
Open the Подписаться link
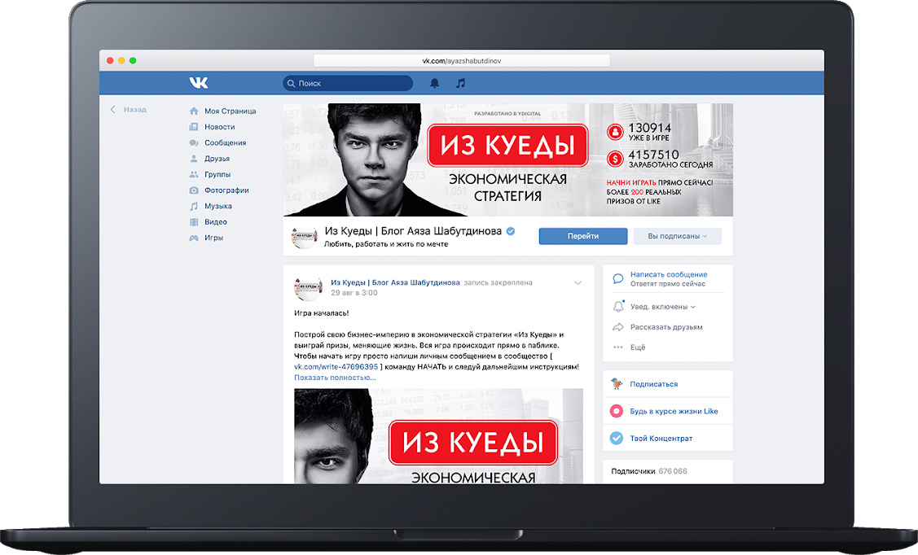point(654,384)
